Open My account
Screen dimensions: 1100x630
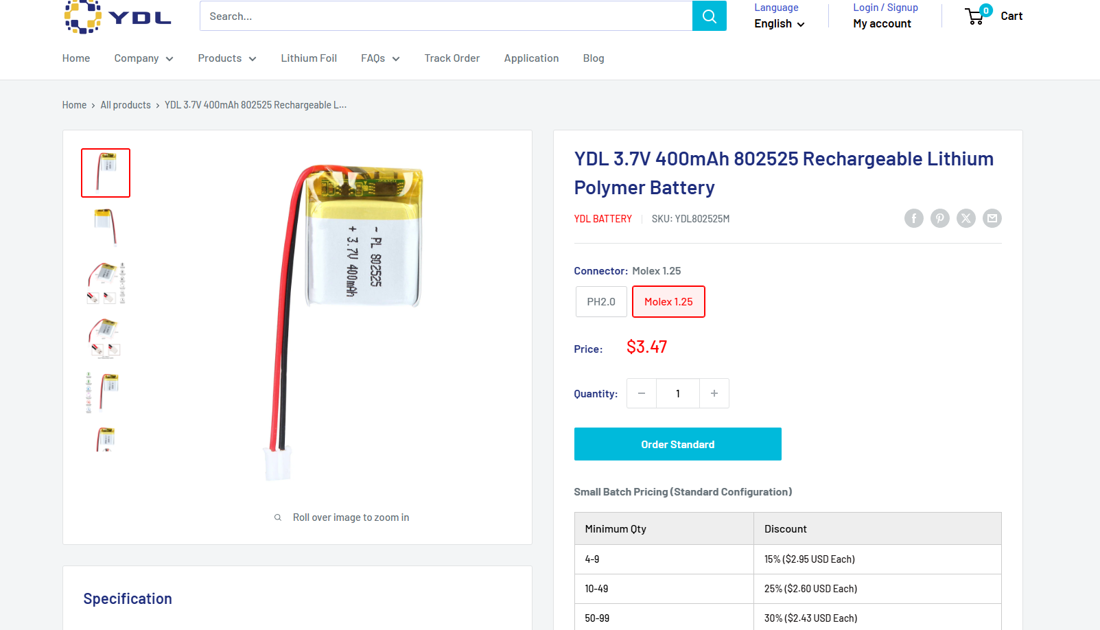(x=882, y=23)
